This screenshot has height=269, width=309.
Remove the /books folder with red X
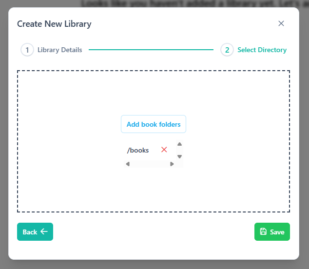[164, 150]
